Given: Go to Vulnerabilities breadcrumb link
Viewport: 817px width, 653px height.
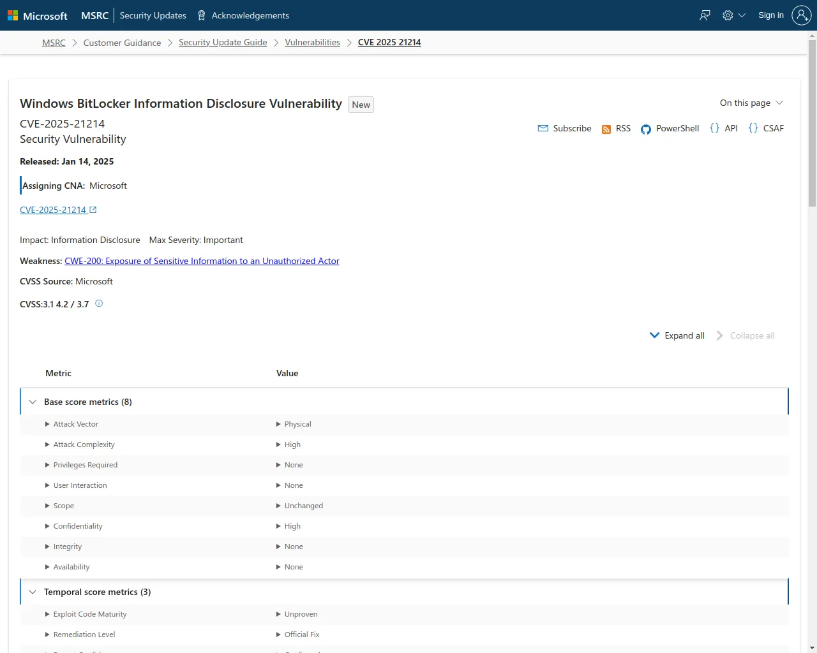Looking at the screenshot, I should pyautogui.click(x=313, y=43).
